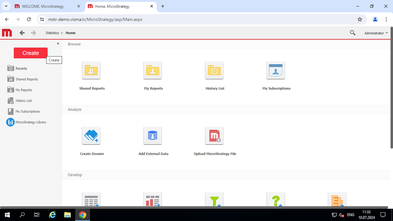Open the My Reports folder tile
Screen dimensions: 393x221
pyautogui.click(x=153, y=70)
